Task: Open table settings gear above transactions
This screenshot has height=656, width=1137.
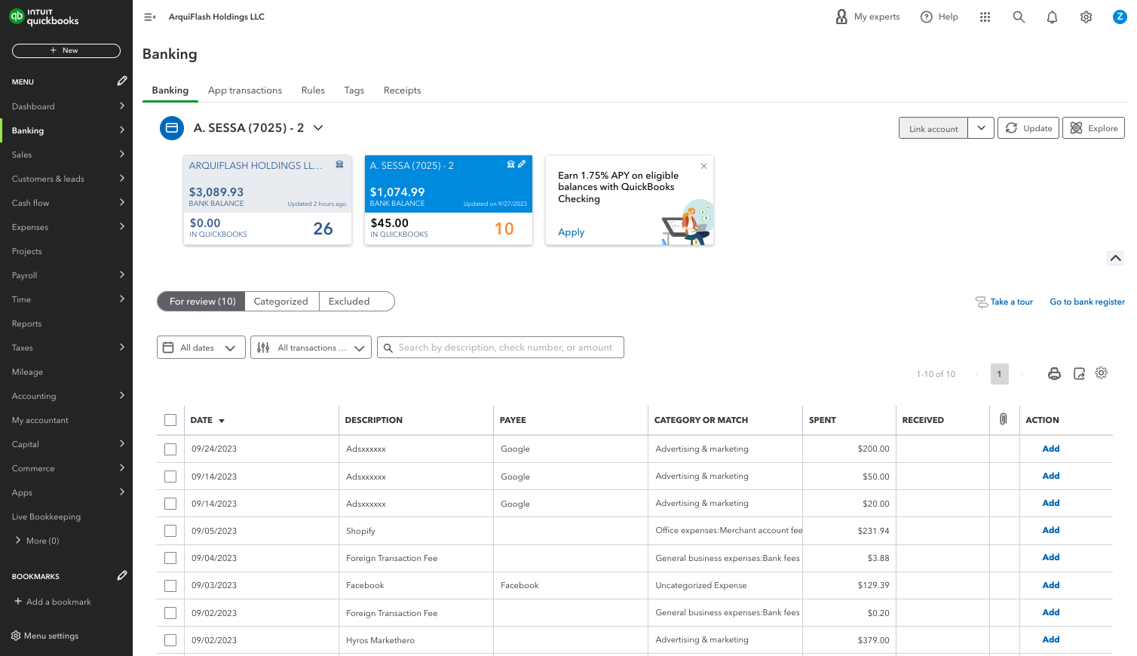Action: click(1102, 372)
